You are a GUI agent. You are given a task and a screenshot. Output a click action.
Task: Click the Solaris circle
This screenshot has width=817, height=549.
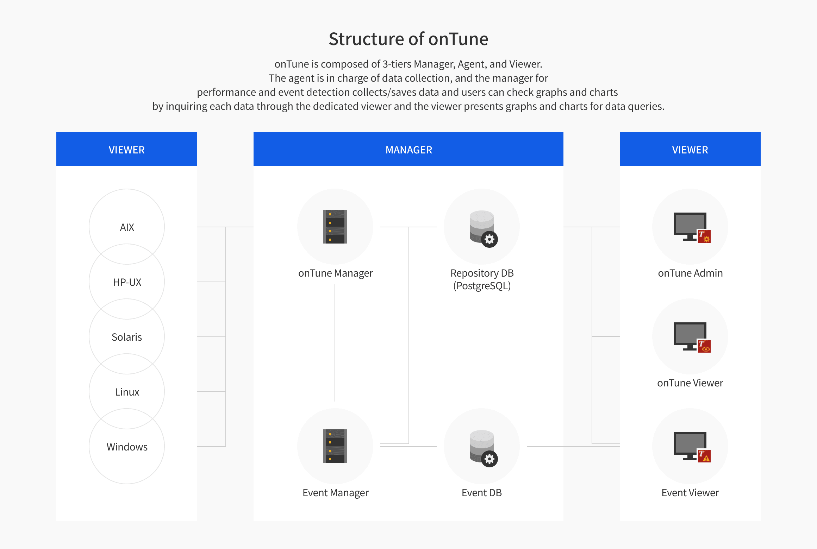pyautogui.click(x=127, y=337)
